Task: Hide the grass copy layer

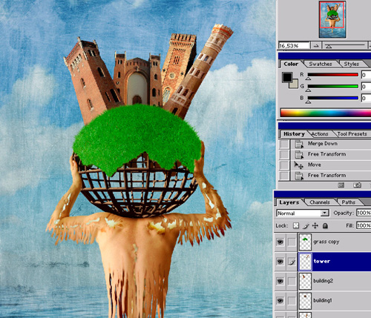Action: pos(280,242)
